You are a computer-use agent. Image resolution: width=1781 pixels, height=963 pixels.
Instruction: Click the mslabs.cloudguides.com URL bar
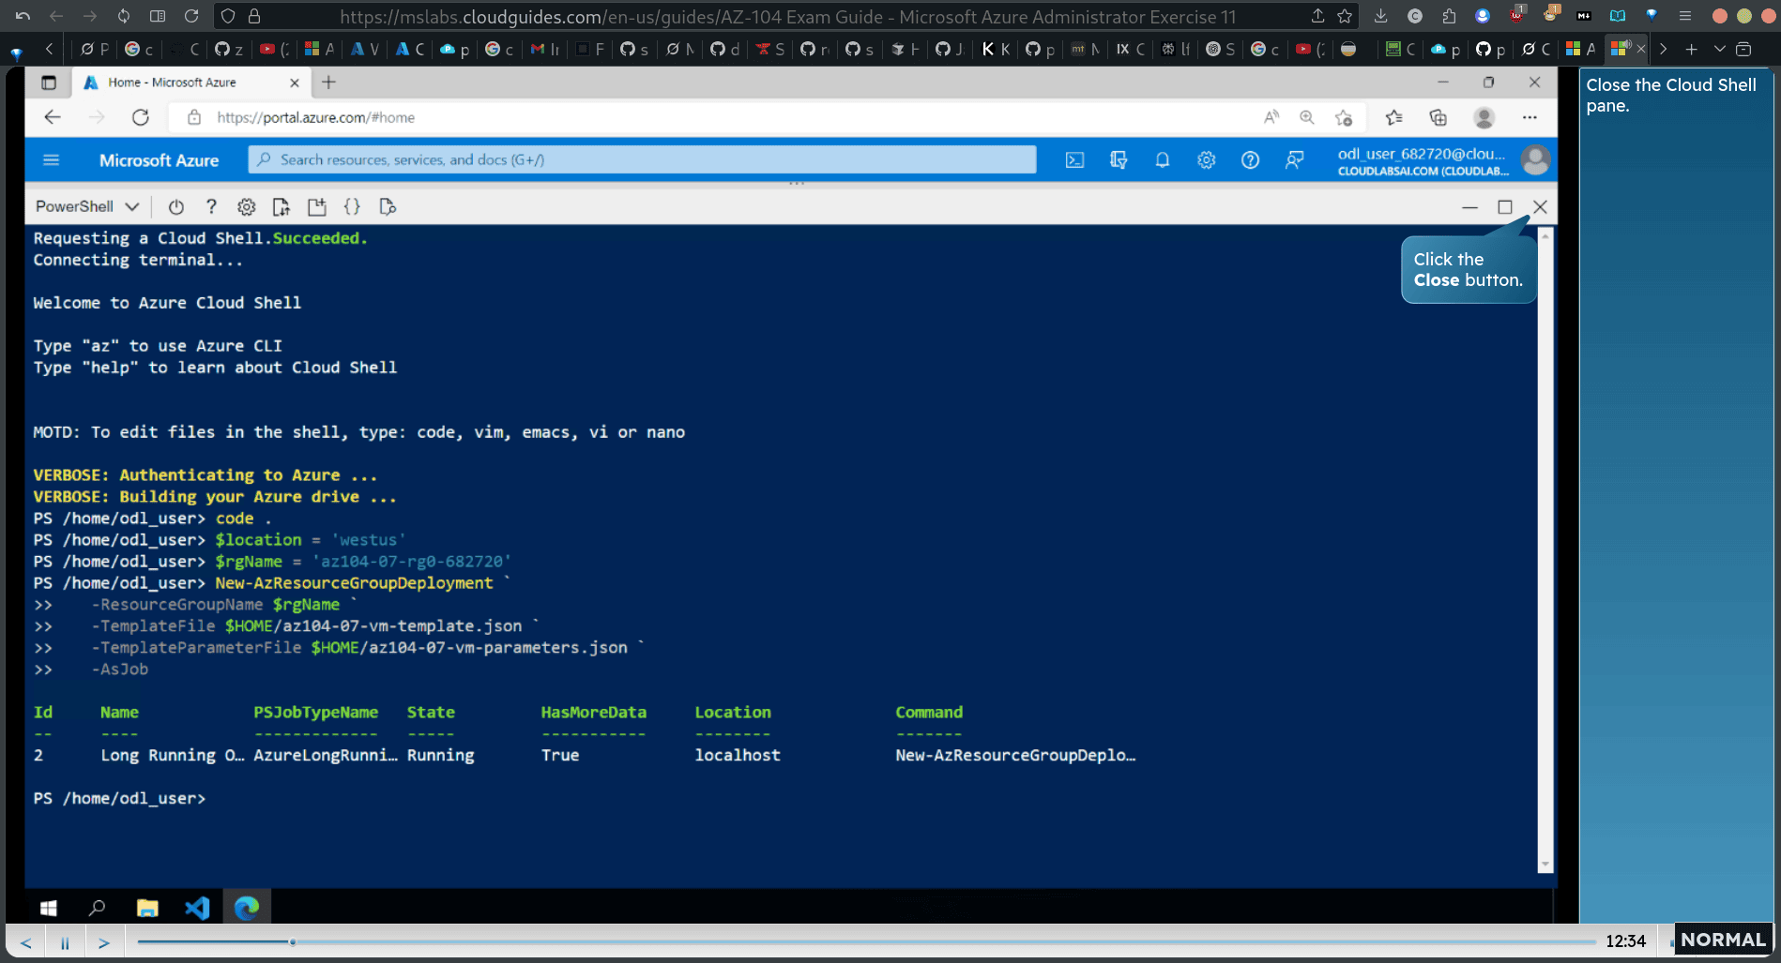point(786,16)
